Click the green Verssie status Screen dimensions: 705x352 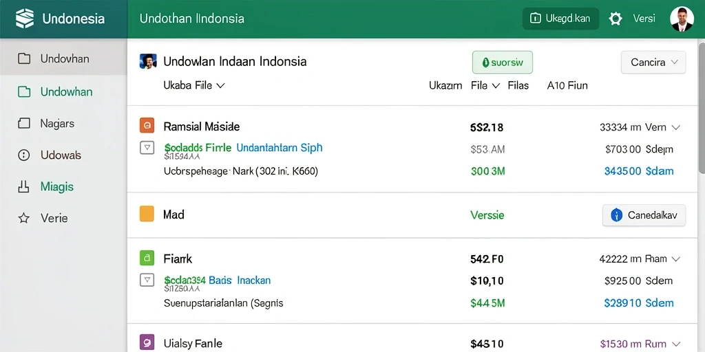(487, 215)
